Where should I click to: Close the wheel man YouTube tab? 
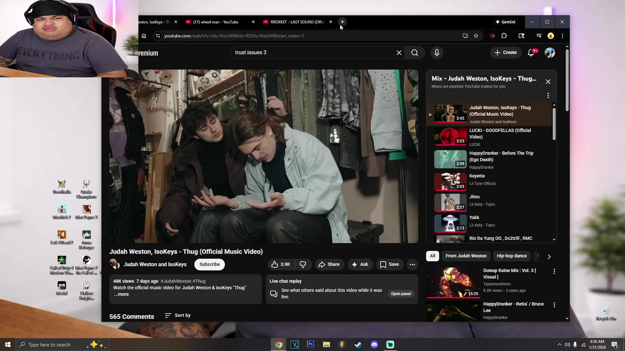(x=253, y=22)
